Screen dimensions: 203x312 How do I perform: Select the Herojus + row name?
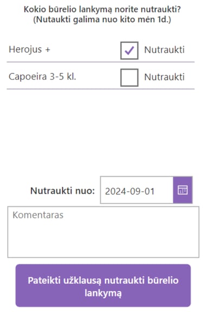click(x=29, y=49)
